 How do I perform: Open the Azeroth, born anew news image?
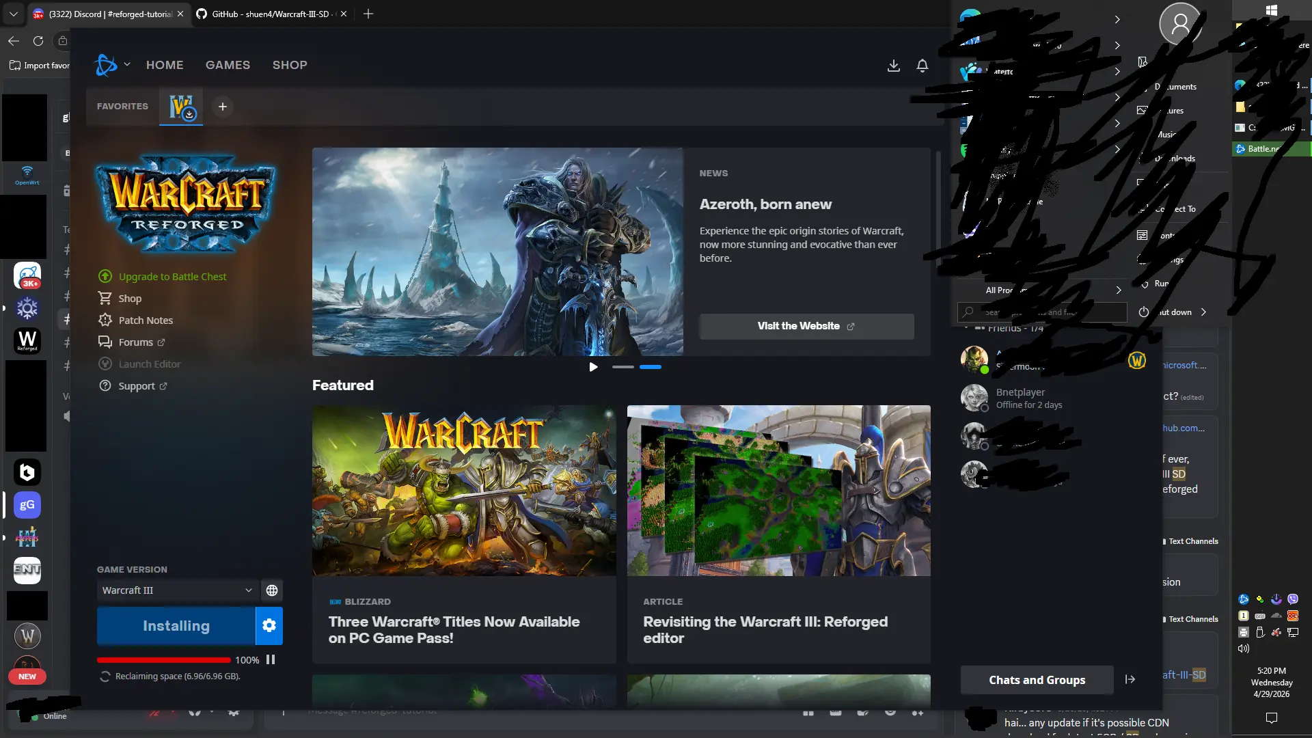(497, 251)
